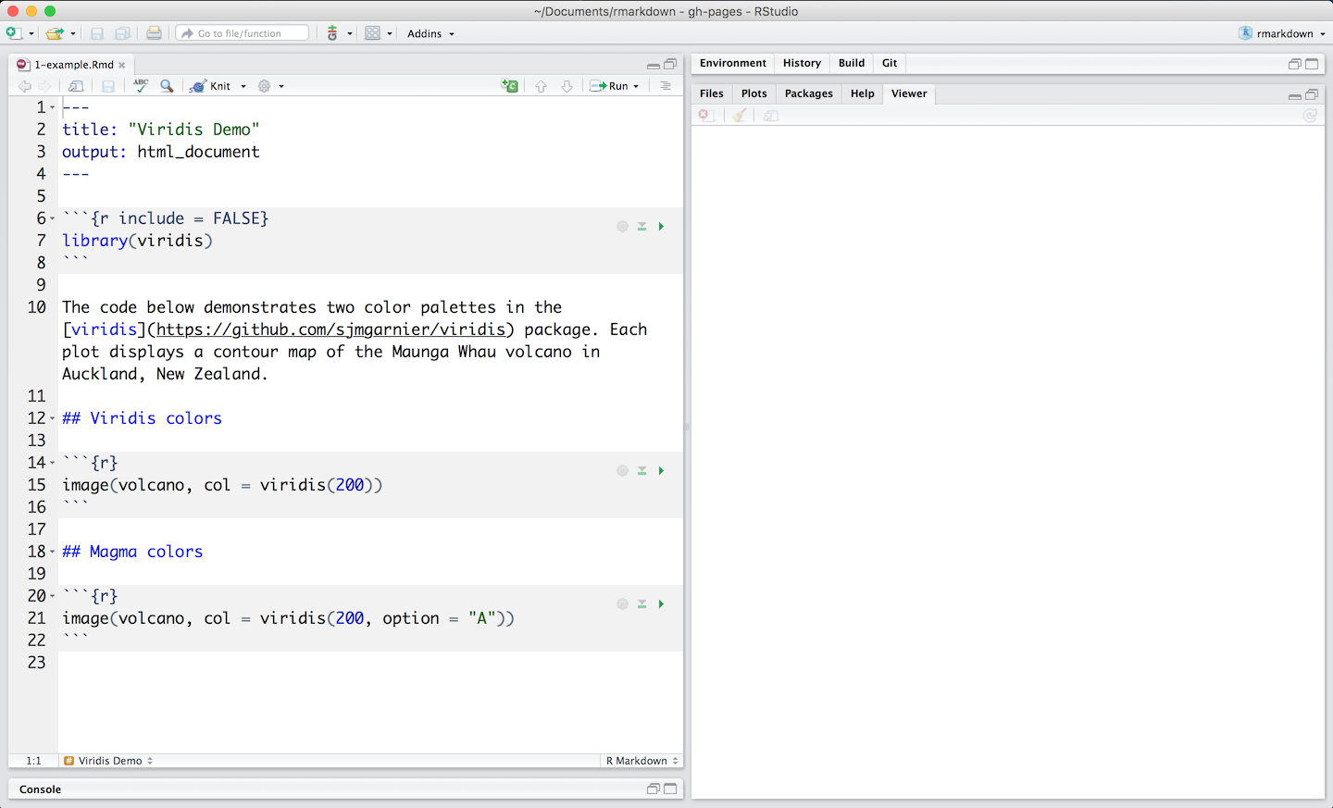1333x808 pixels.
Task: Run the Viridis colors chunk with play arrow
Action: click(x=661, y=470)
